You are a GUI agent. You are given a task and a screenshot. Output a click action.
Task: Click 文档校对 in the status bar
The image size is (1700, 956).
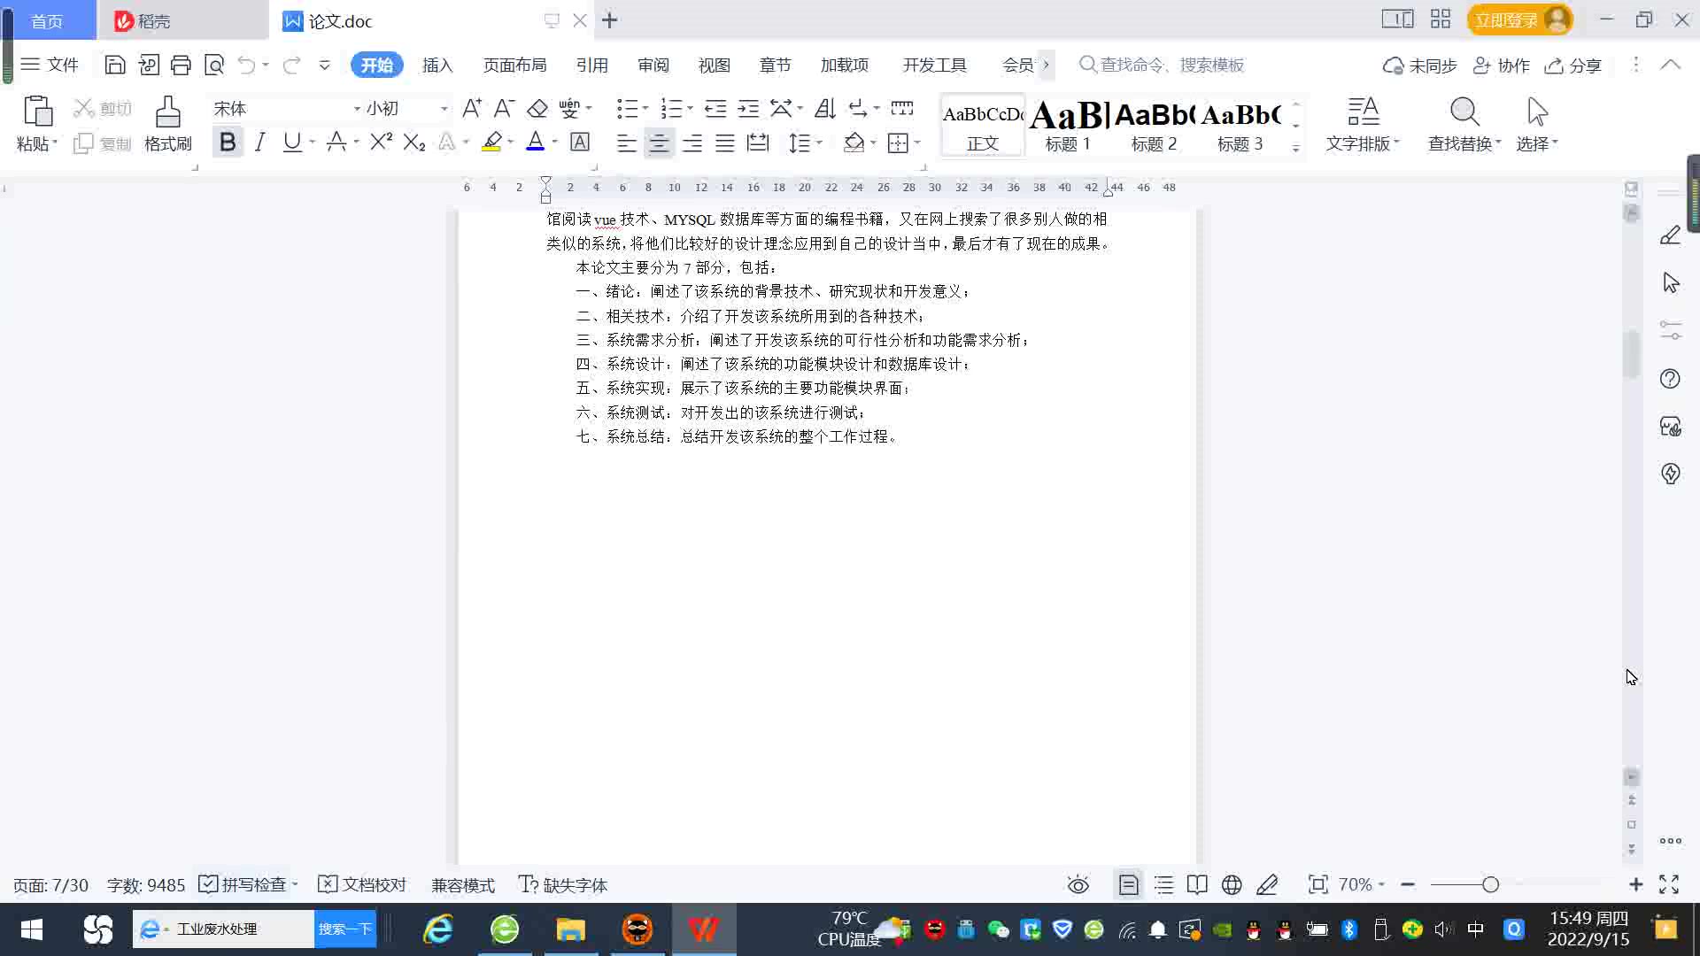tap(362, 885)
